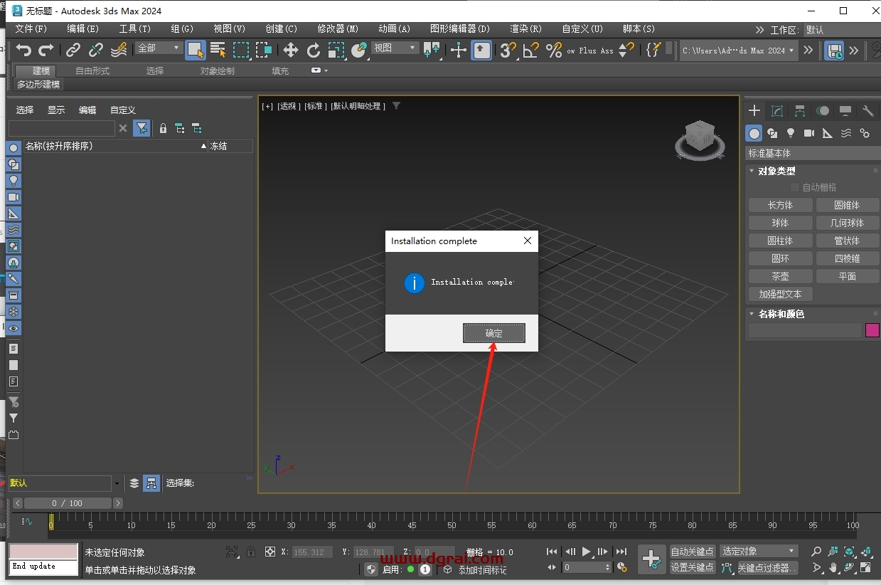
Task: Click the Redo arrow in main toolbar
Action: [46, 50]
